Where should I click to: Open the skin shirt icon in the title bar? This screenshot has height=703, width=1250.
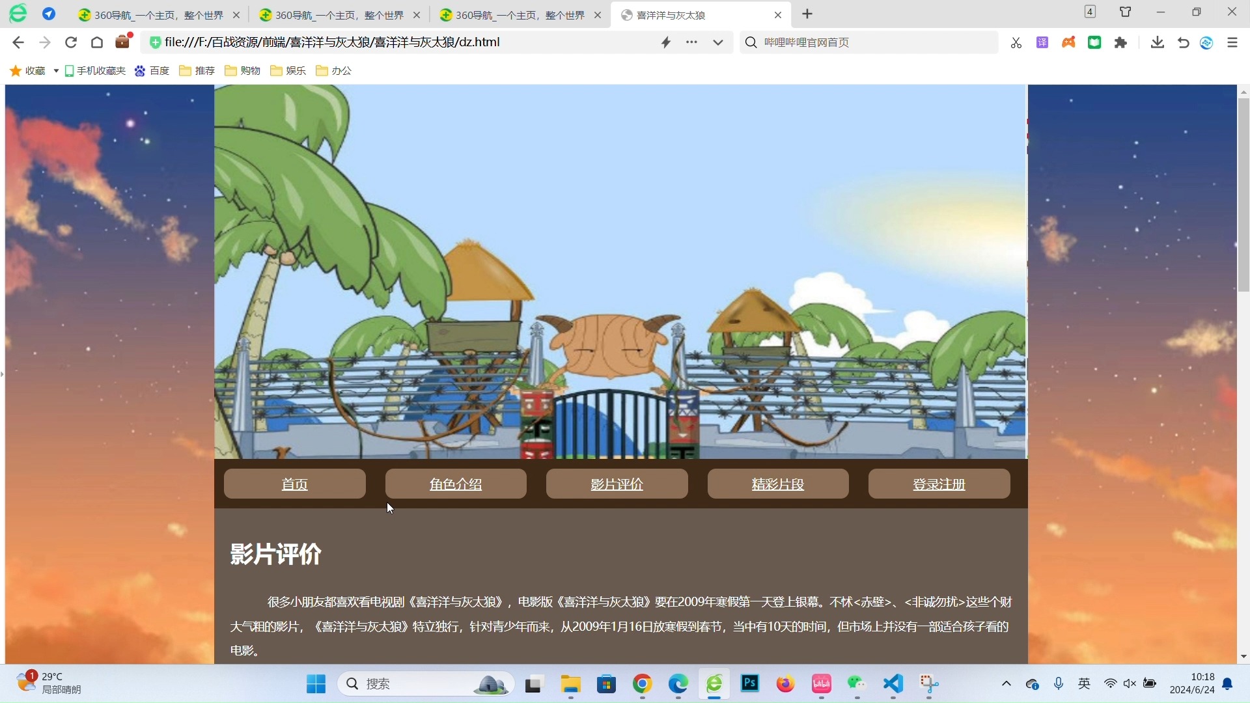tap(1125, 12)
